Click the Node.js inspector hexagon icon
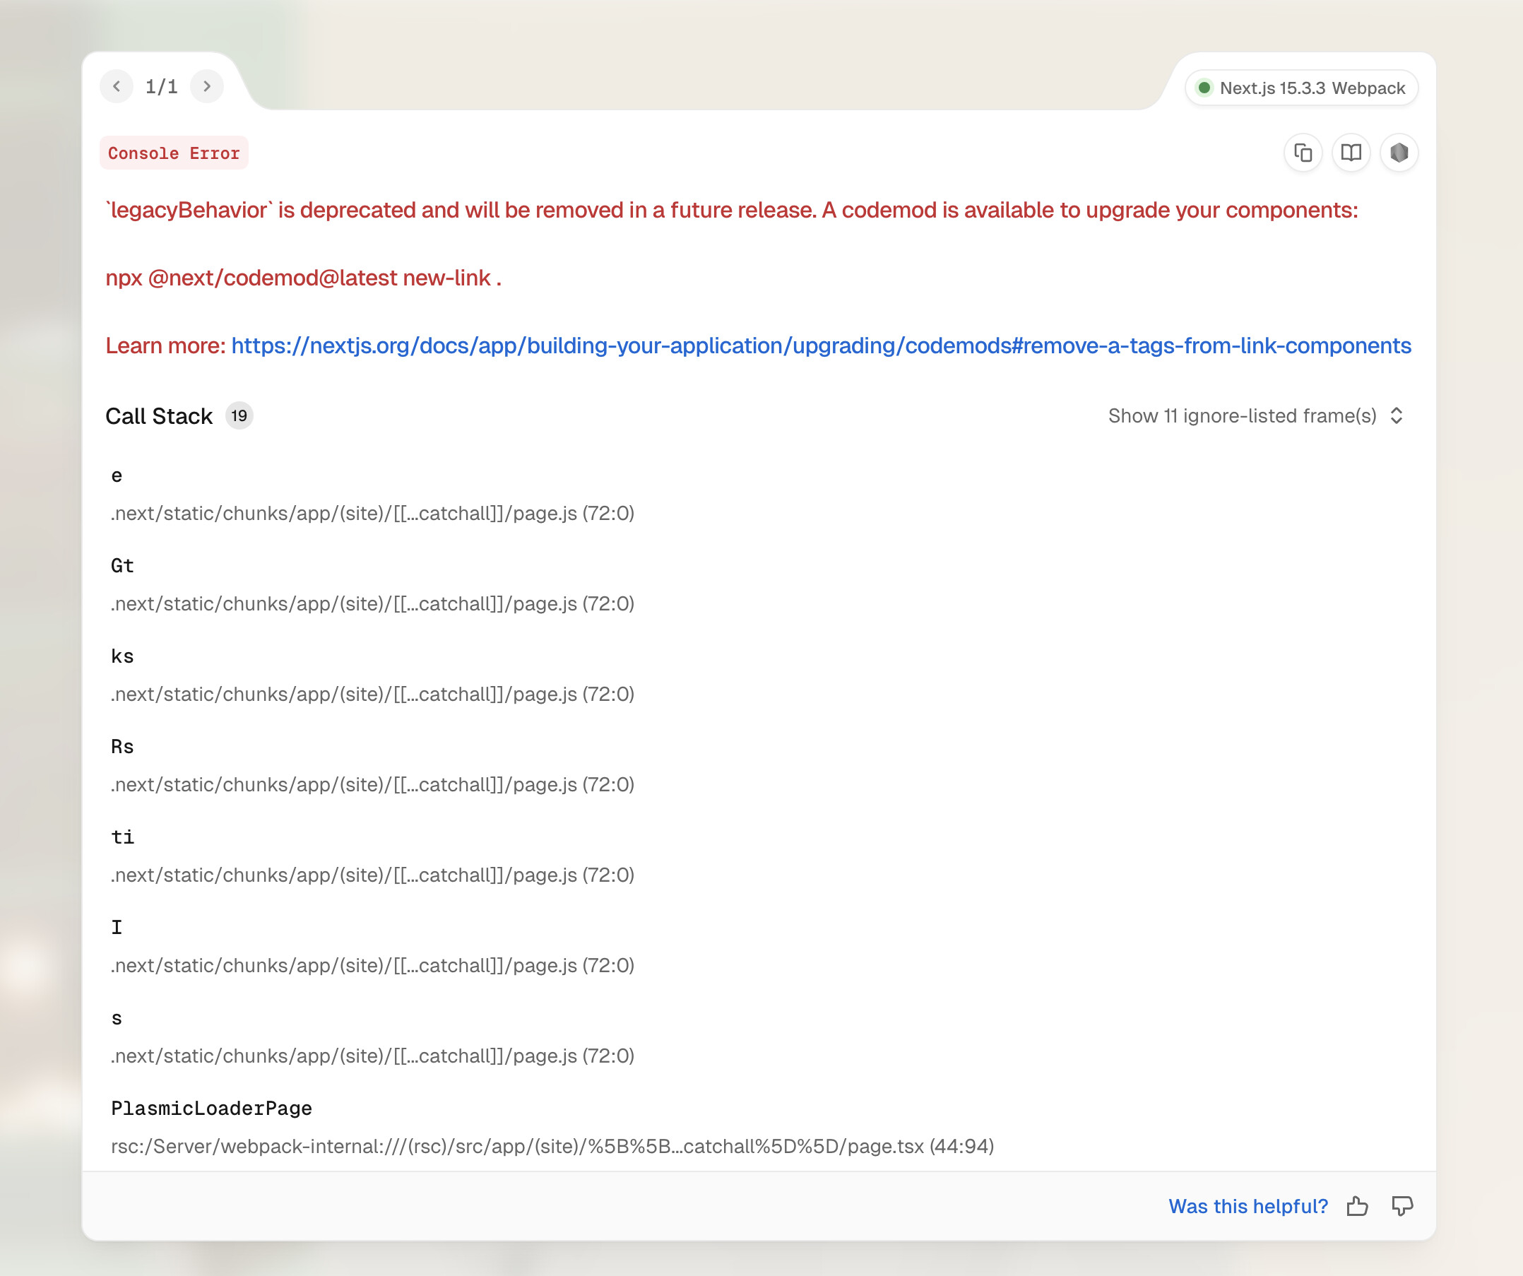1523x1276 pixels. point(1398,153)
